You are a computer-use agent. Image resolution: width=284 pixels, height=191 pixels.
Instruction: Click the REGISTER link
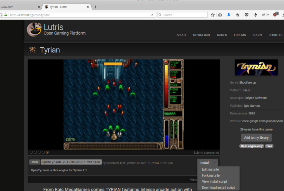(x=275, y=35)
